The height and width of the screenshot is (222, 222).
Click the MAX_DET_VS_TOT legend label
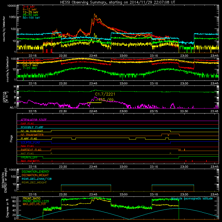pyautogui.click(x=34, y=204)
